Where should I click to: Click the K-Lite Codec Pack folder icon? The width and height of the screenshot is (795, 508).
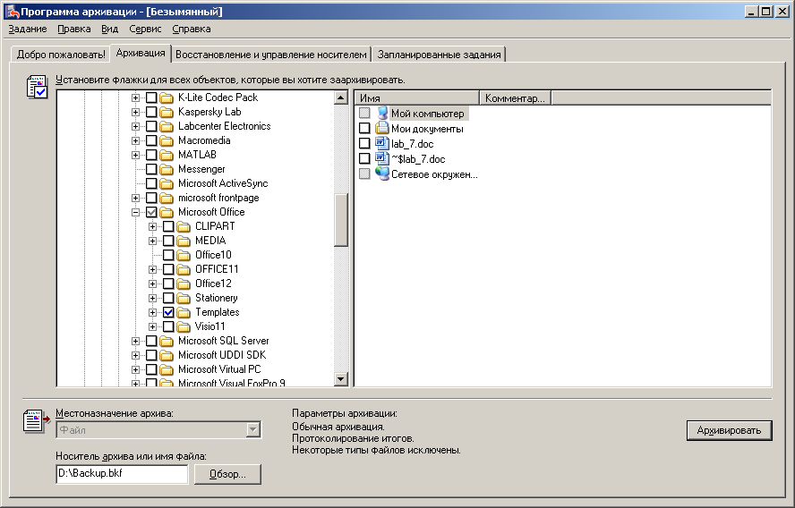167,97
